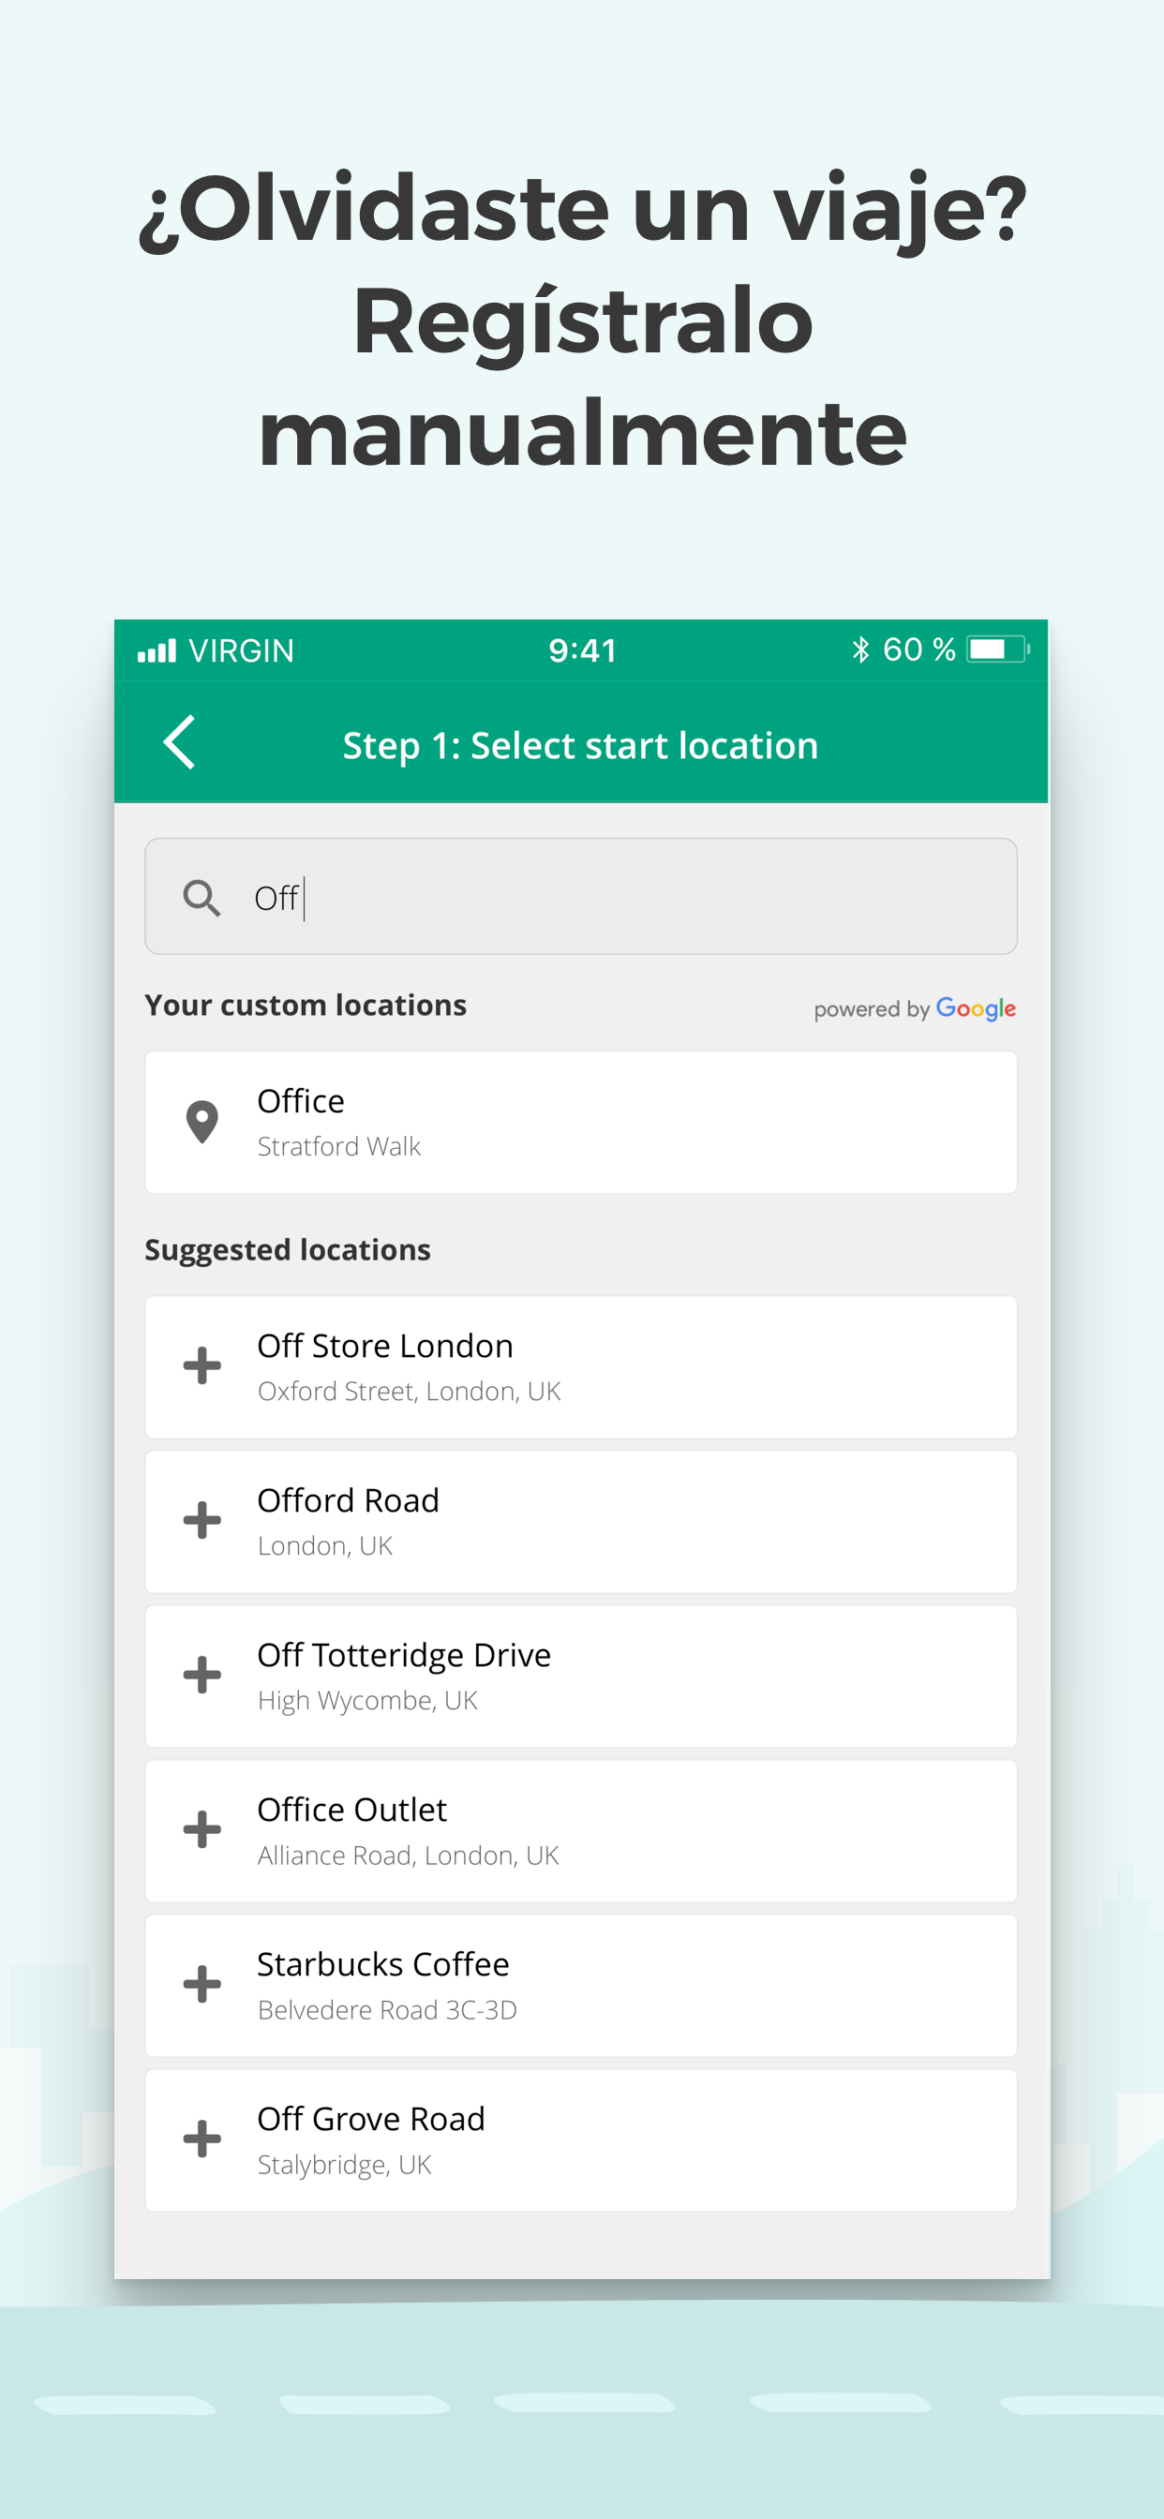This screenshot has width=1164, height=2519.
Task: Pick Off Grove Road Stalybridge
Action: 581,2139
